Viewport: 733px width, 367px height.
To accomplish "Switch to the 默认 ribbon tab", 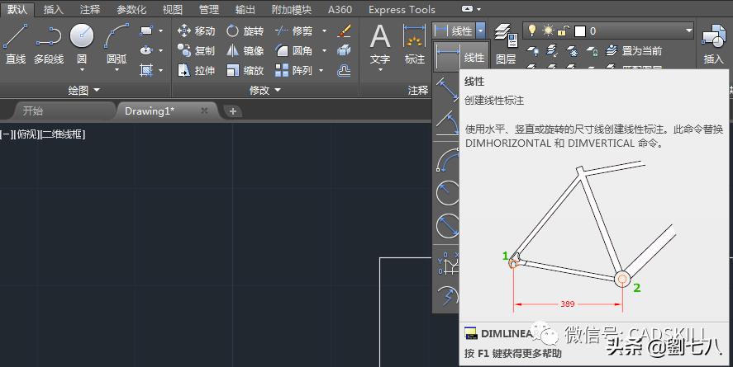I will tap(17, 9).
